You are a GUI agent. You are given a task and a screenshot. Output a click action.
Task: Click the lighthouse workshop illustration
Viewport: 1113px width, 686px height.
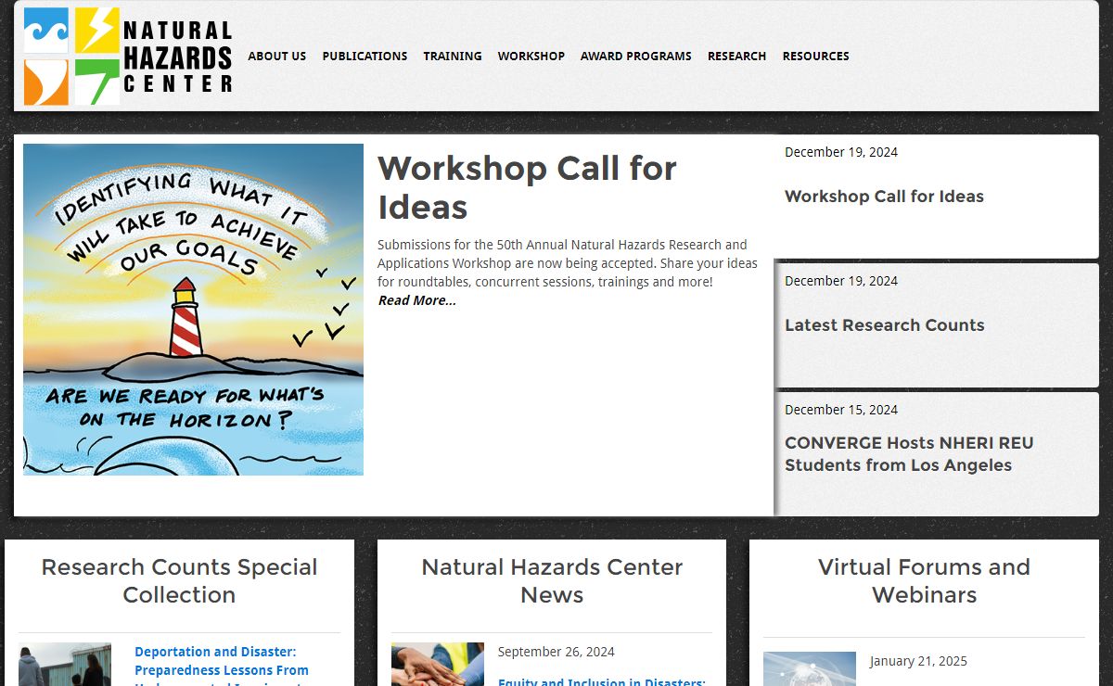tap(193, 310)
